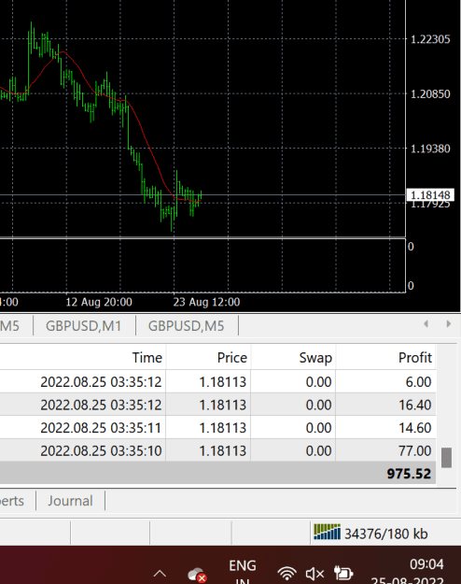Click the muted volume speaker icon
461x584 pixels.
coord(314,574)
